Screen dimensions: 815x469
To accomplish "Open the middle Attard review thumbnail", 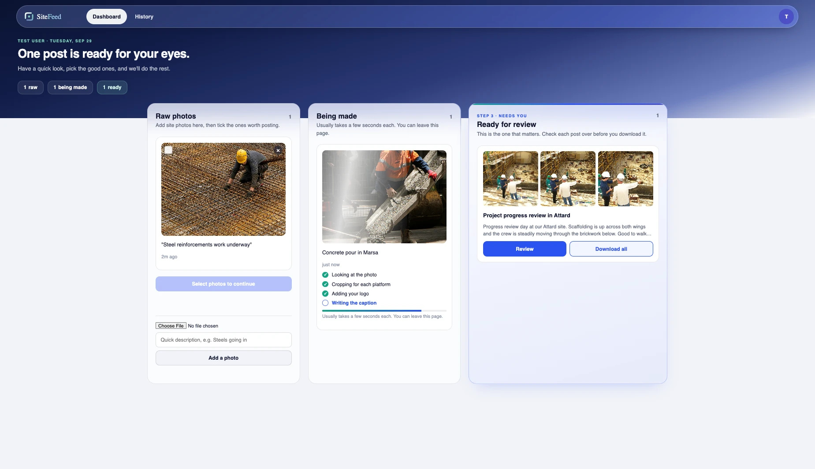I will pyautogui.click(x=568, y=179).
